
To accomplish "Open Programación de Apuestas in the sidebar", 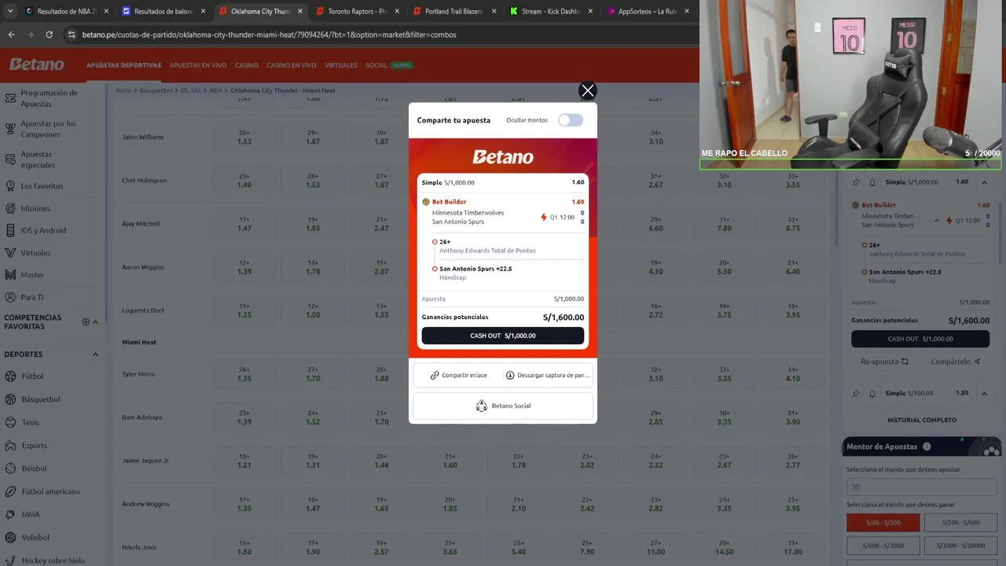I will (49, 98).
